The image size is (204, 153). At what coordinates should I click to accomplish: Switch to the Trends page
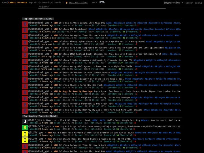point(57,3)
